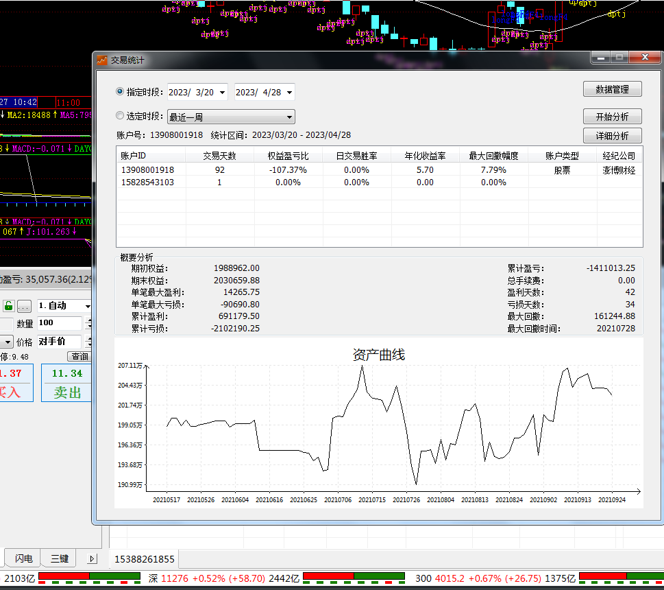Sort by 交易天数 column header
664x590 pixels.
pyautogui.click(x=219, y=156)
